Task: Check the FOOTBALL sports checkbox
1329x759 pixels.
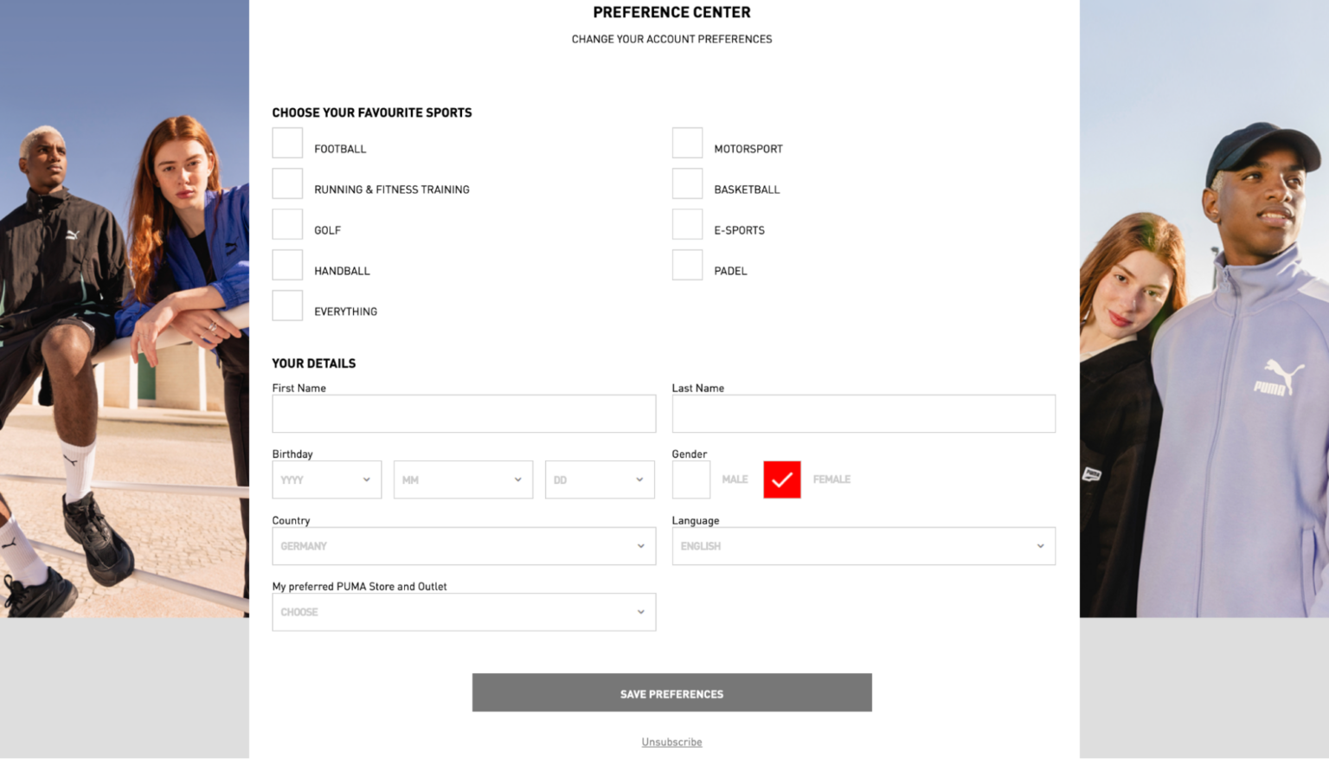Action: click(286, 143)
